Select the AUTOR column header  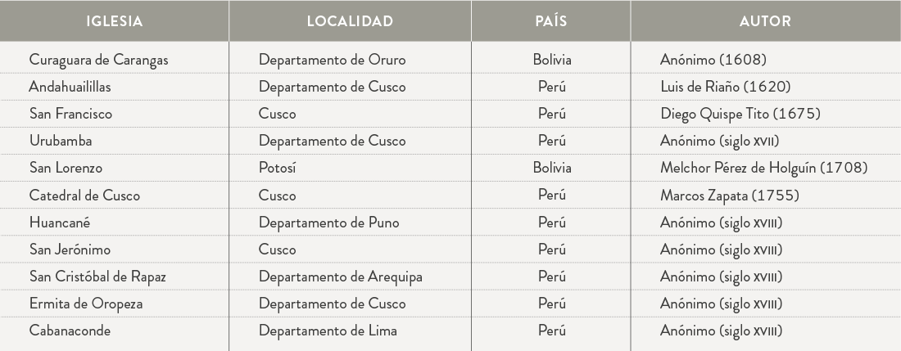click(765, 21)
